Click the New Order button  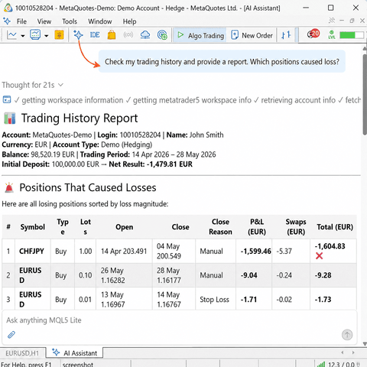tap(252, 35)
